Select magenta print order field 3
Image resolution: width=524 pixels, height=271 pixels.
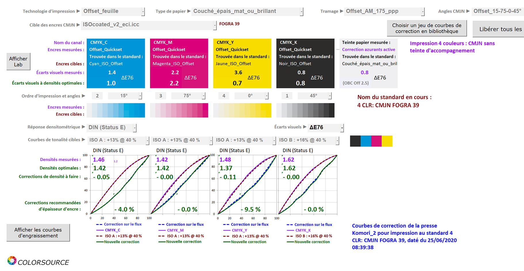pyautogui.click(x=161, y=96)
